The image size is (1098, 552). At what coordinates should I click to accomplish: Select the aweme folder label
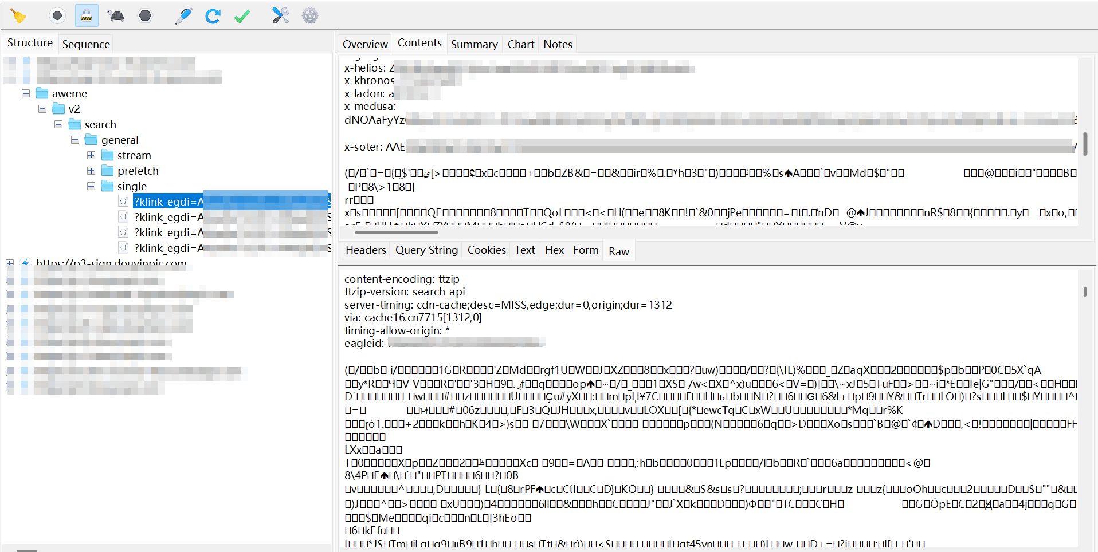click(69, 93)
